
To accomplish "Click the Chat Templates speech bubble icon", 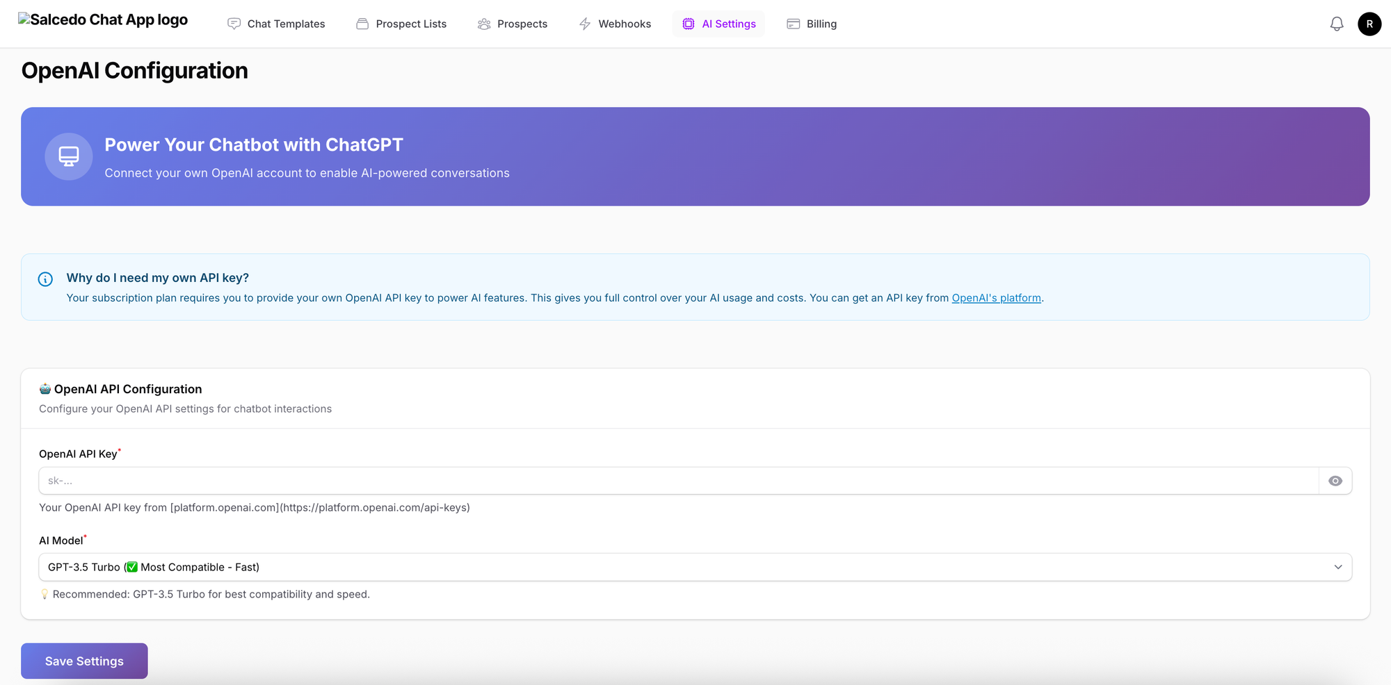I will point(234,24).
